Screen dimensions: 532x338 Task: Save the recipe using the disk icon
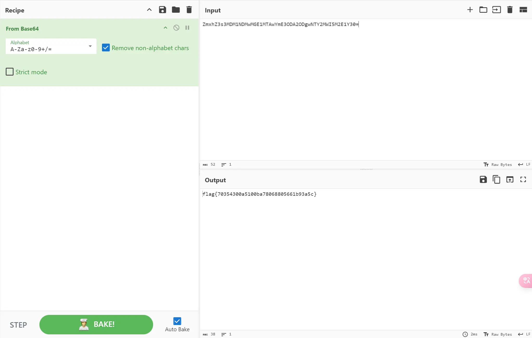pos(162,10)
